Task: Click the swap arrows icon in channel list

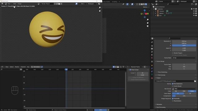Action: point(21,69)
